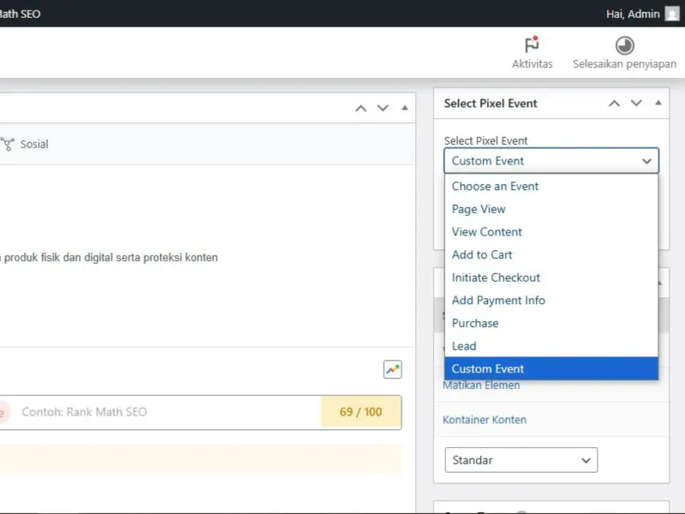Click the Admin avatar in the top bar
This screenshot has width=685, height=514.
672,14
